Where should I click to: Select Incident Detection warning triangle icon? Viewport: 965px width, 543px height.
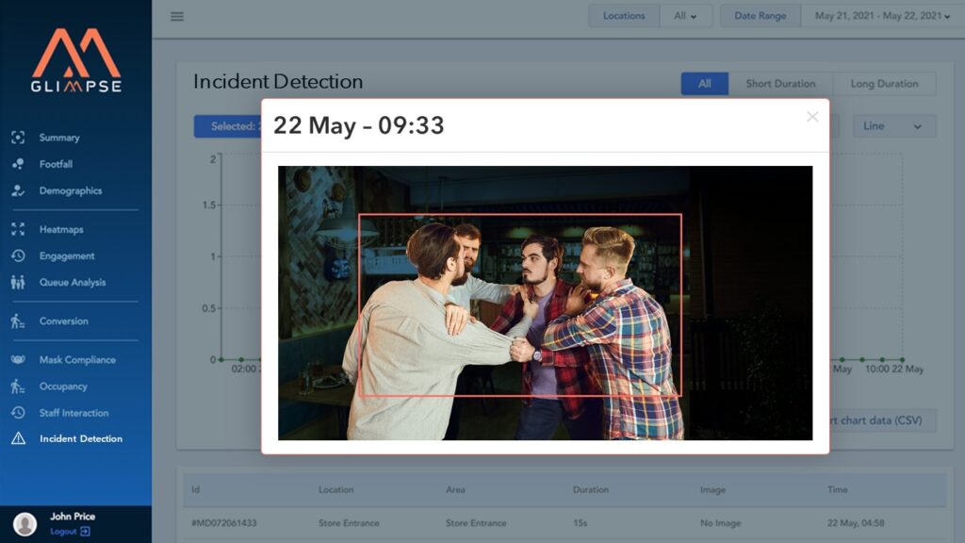point(18,438)
